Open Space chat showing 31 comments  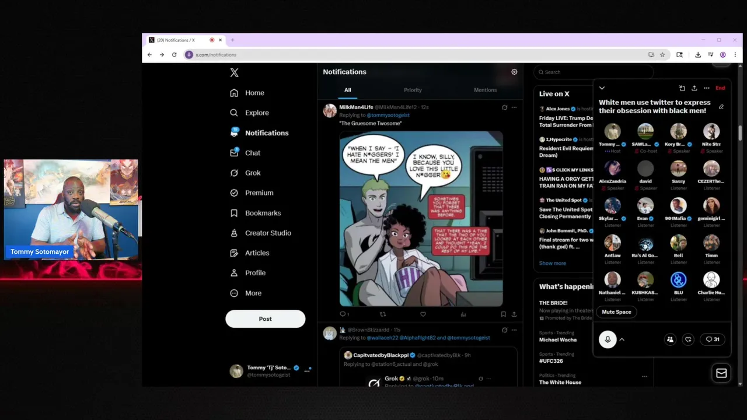click(x=713, y=339)
